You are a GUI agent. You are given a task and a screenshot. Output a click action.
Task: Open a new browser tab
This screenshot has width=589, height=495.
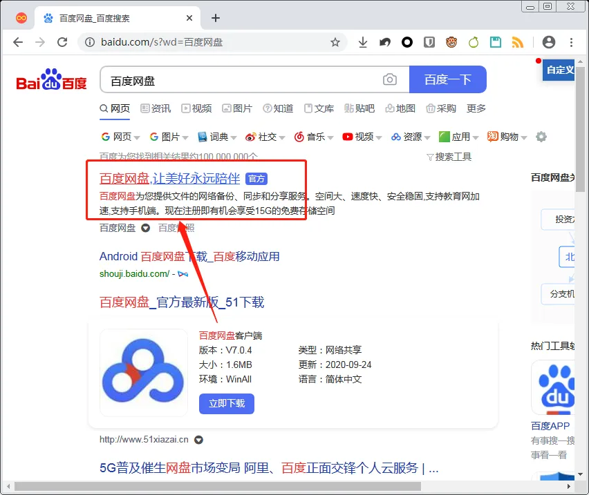pos(216,18)
